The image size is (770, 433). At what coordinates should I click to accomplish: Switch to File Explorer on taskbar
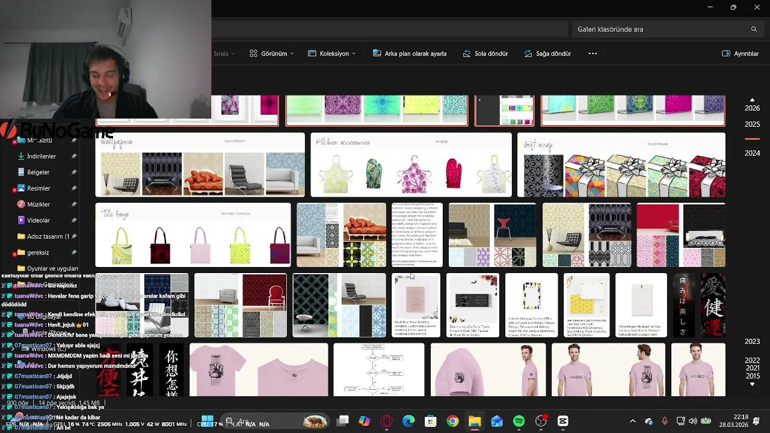pyautogui.click(x=475, y=421)
